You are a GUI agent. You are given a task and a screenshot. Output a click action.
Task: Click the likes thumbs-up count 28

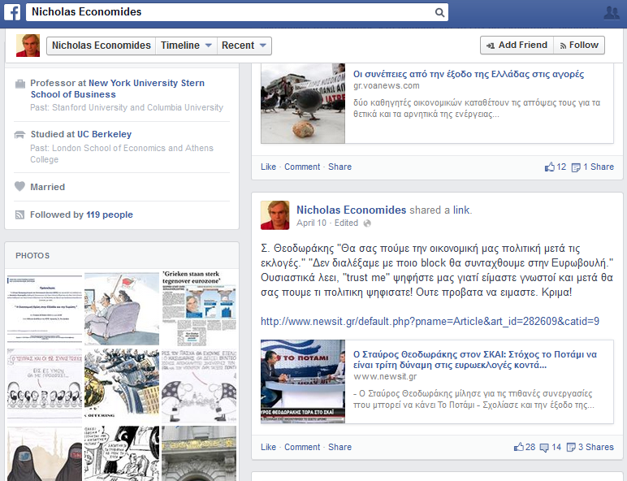pos(525,447)
